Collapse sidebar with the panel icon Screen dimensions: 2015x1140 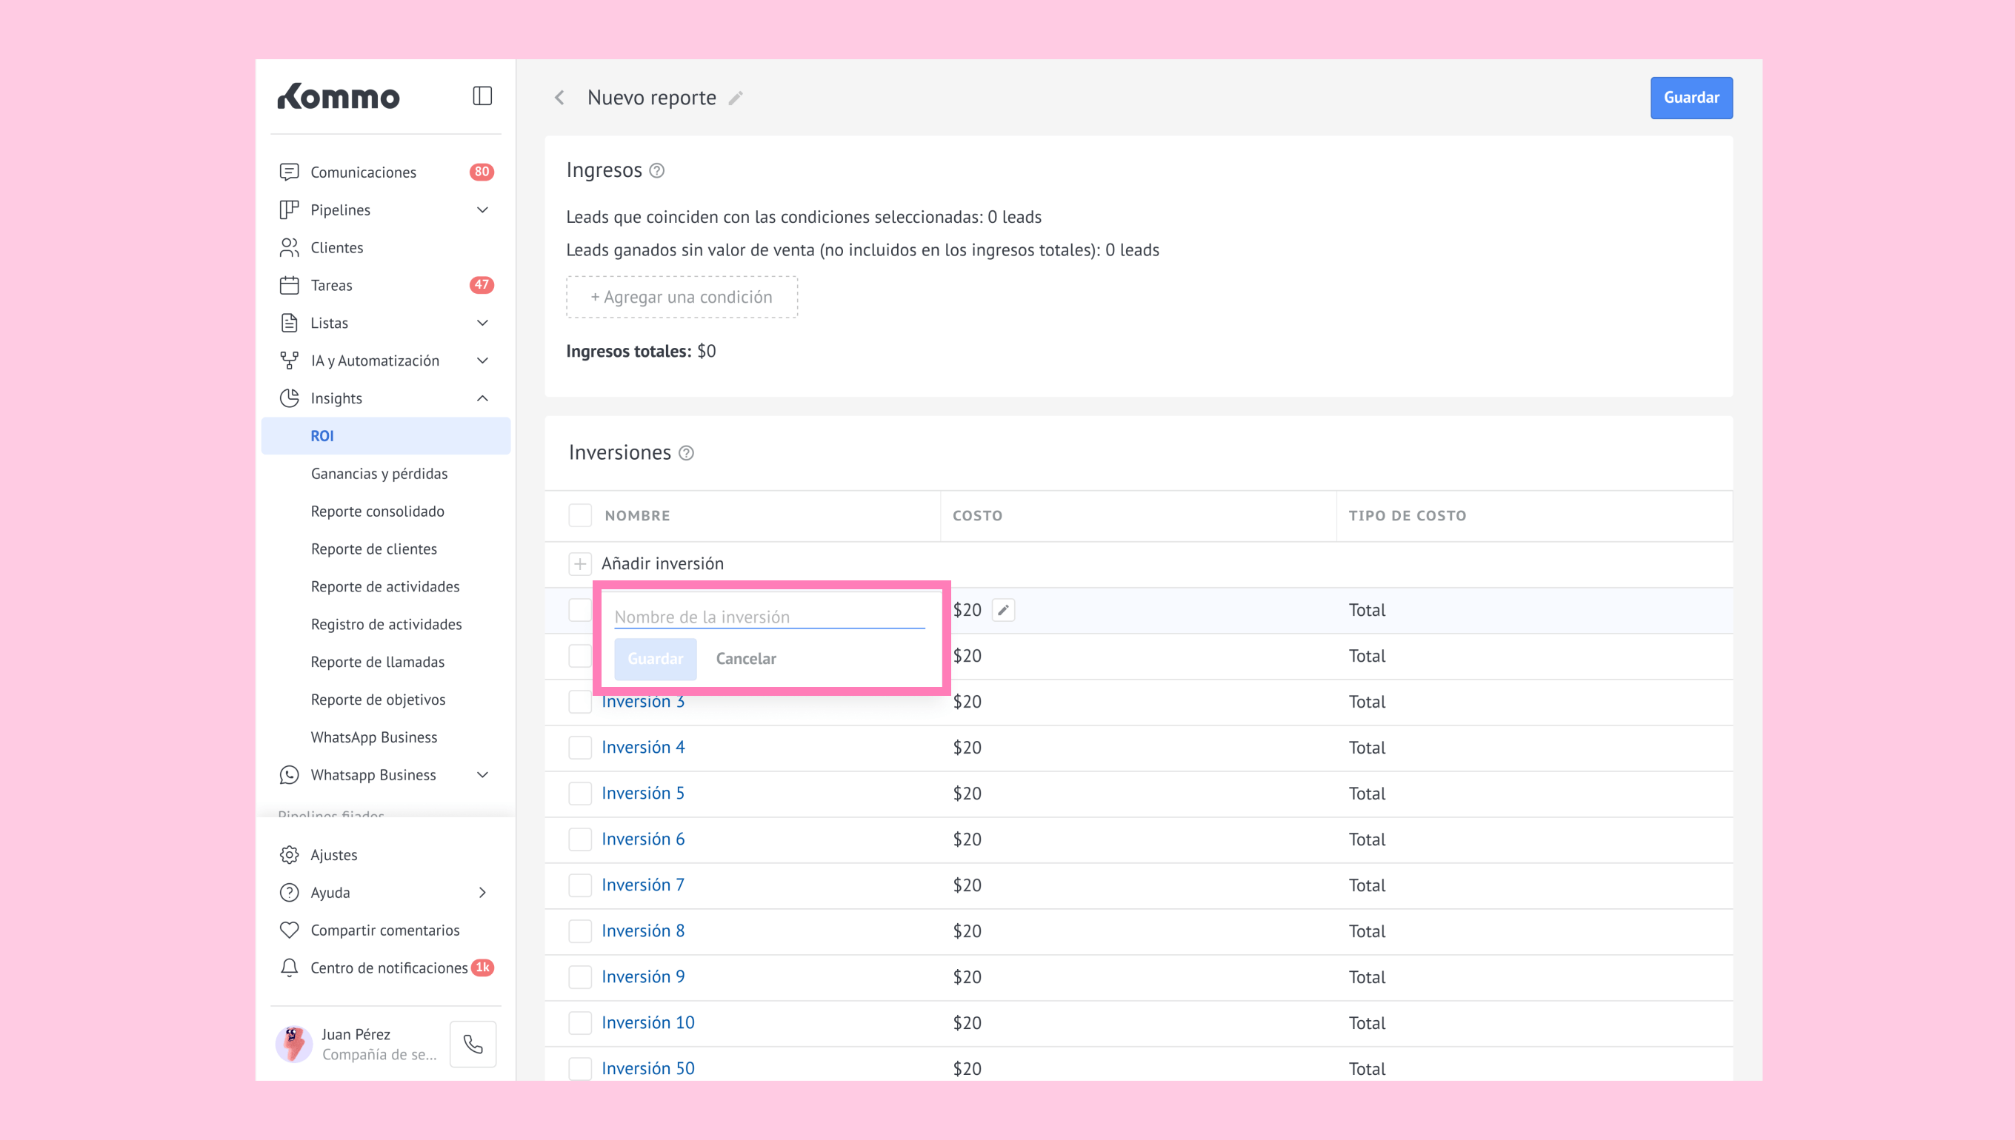tap(482, 96)
